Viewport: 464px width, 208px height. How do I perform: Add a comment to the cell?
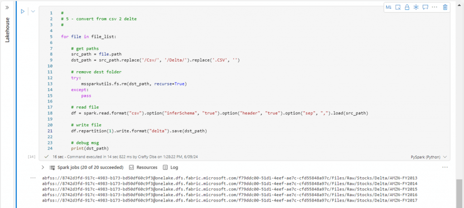(x=425, y=7)
